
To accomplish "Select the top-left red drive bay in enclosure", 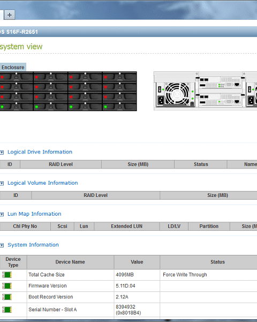I will (16, 77).
